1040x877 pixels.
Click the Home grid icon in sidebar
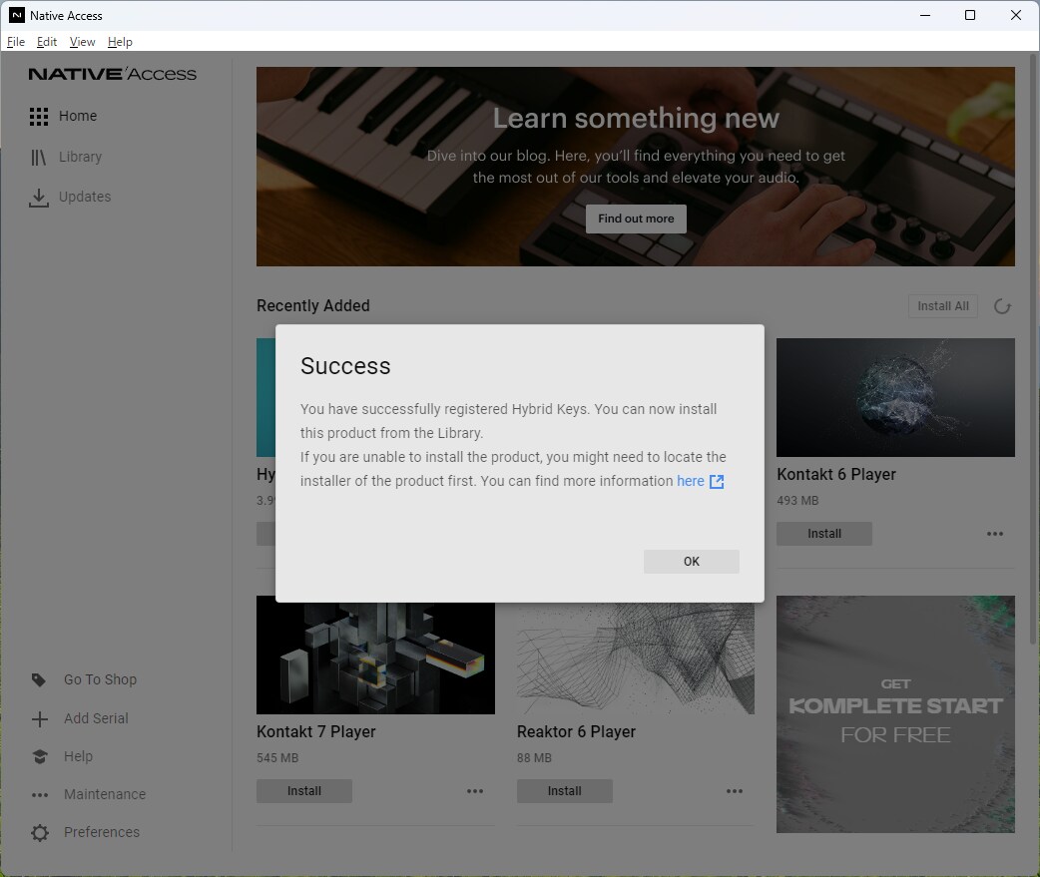[x=39, y=117]
